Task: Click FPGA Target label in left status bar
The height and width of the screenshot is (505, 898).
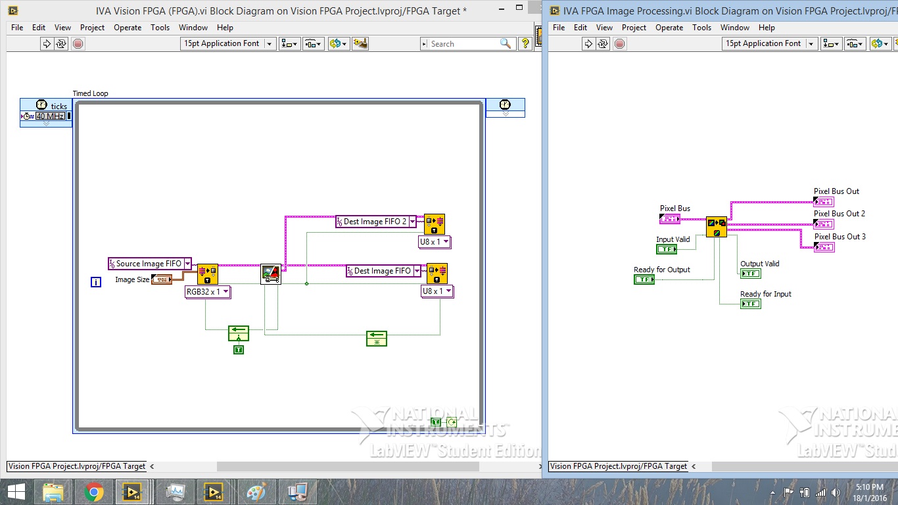Action: [77, 466]
